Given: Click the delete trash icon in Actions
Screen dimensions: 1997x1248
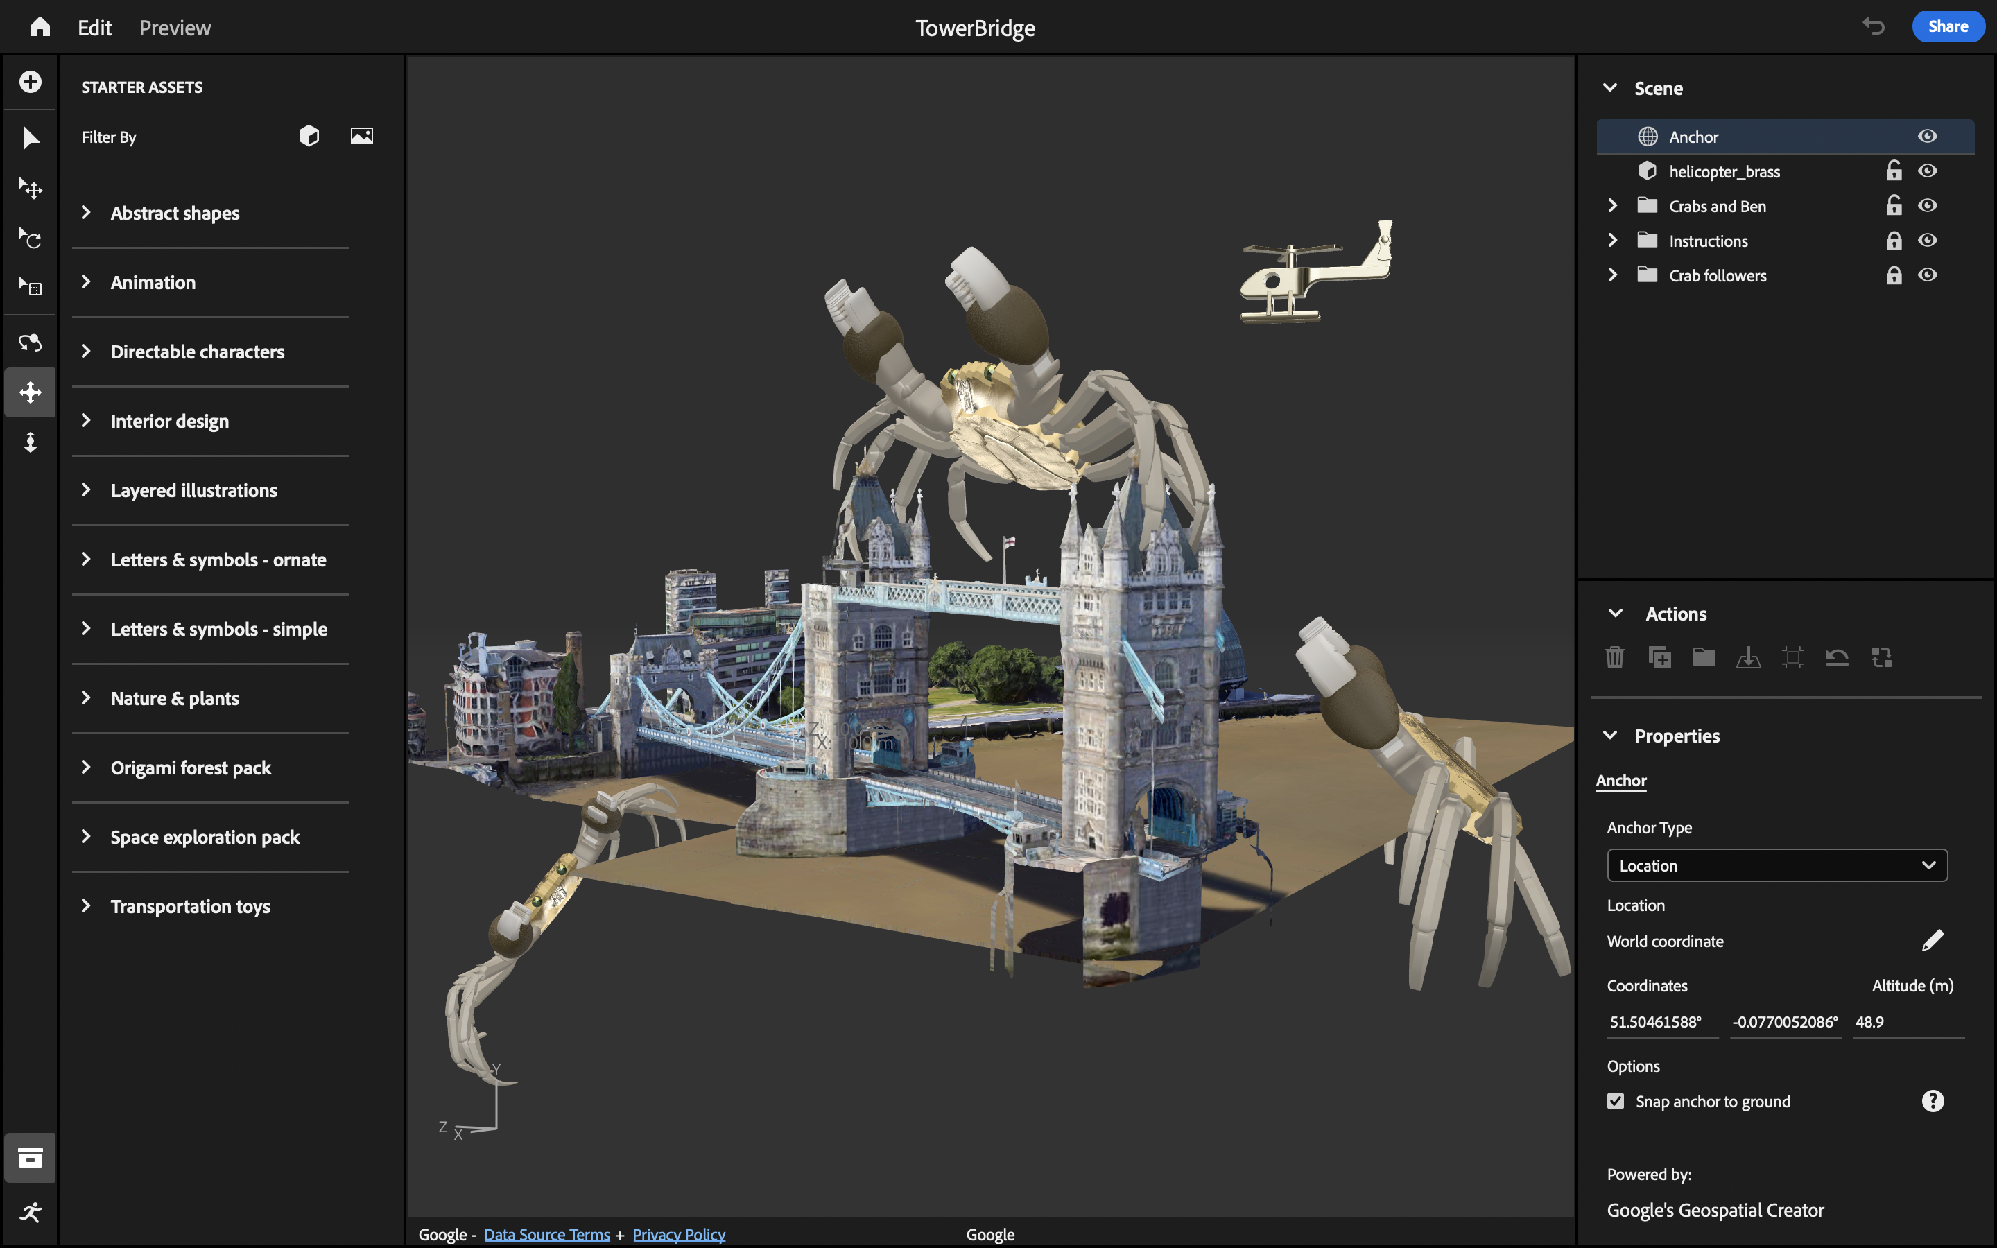Looking at the screenshot, I should 1615,657.
